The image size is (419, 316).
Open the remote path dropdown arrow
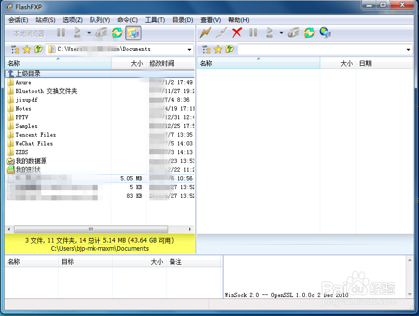[x=409, y=49]
